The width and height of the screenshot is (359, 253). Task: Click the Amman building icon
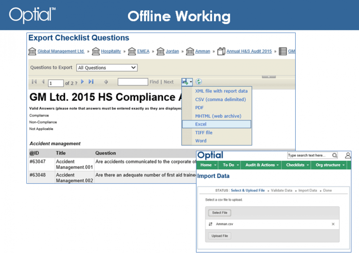[x=190, y=51]
